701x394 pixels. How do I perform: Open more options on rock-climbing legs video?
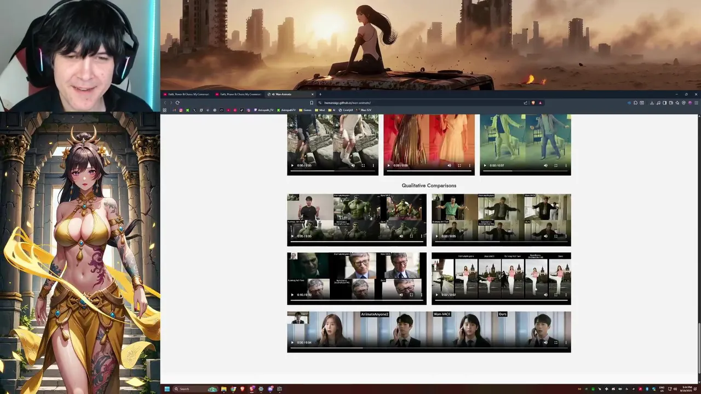(373, 165)
